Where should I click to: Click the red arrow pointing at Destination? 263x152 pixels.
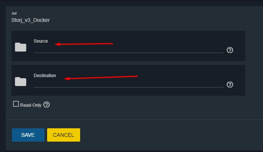pos(101,77)
